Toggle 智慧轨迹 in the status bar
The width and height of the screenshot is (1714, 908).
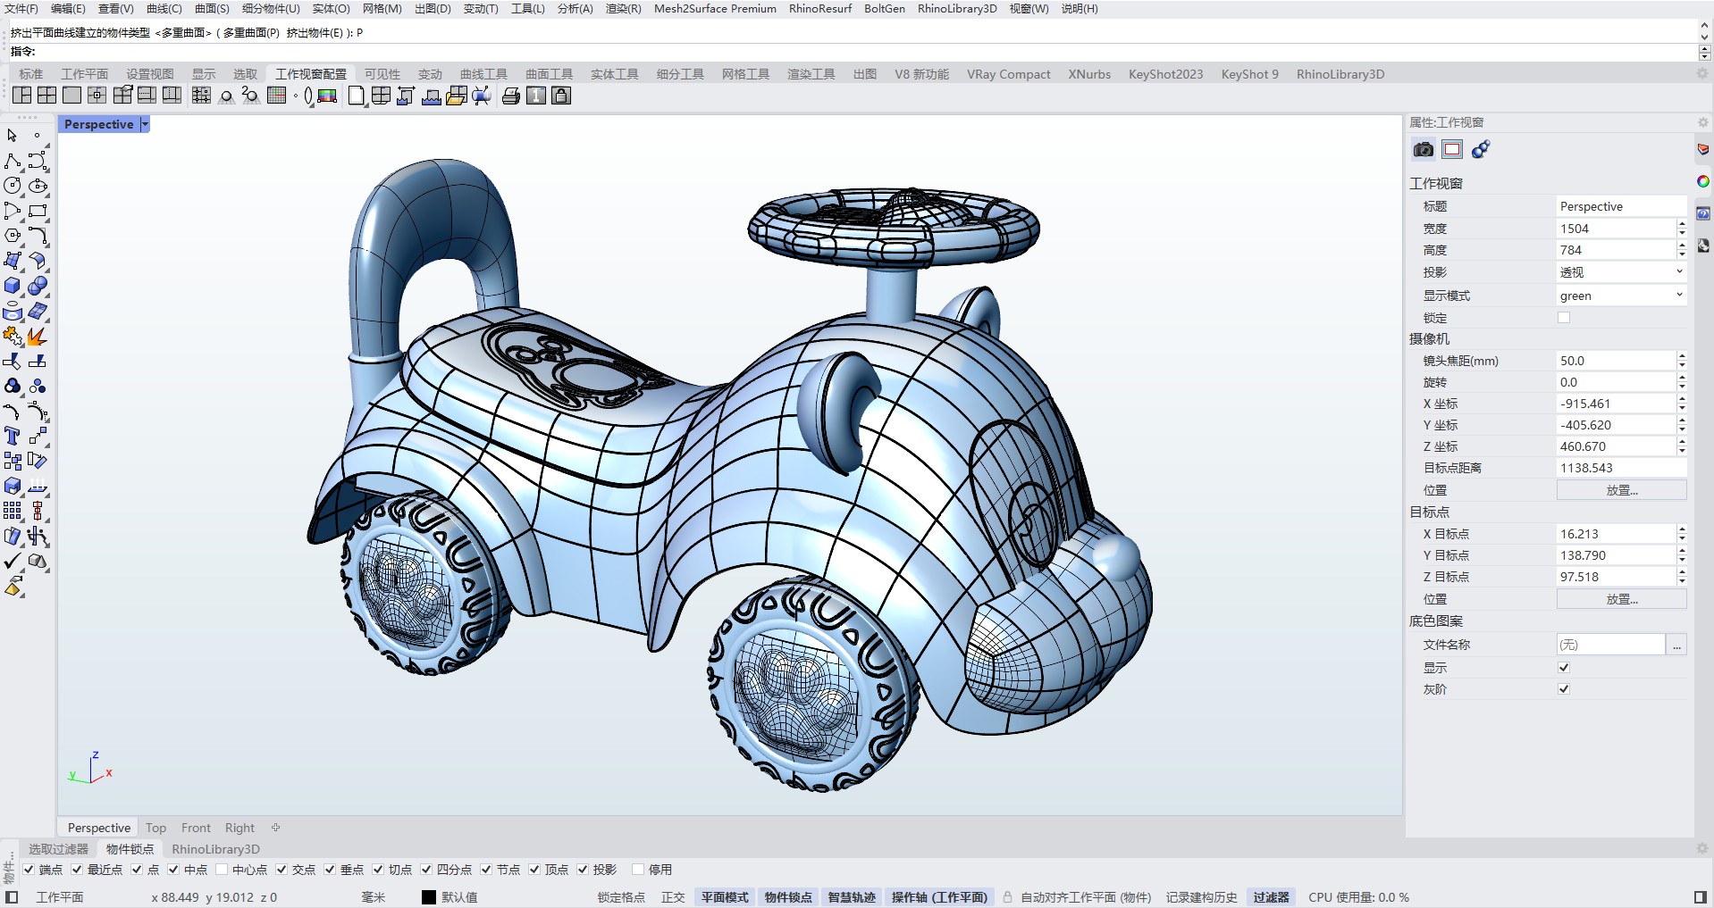[x=852, y=897]
